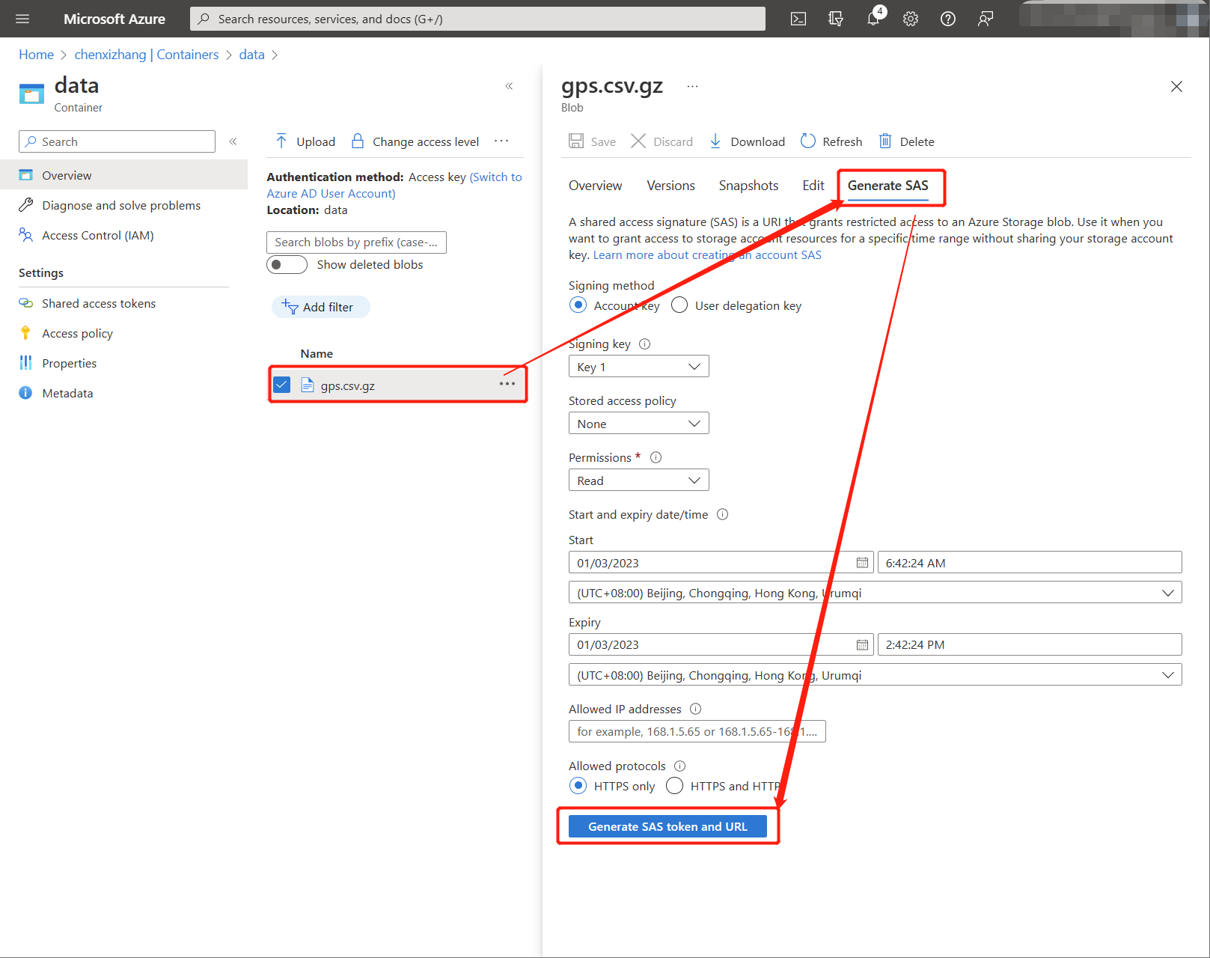Open the Start time zone dropdown

point(875,593)
